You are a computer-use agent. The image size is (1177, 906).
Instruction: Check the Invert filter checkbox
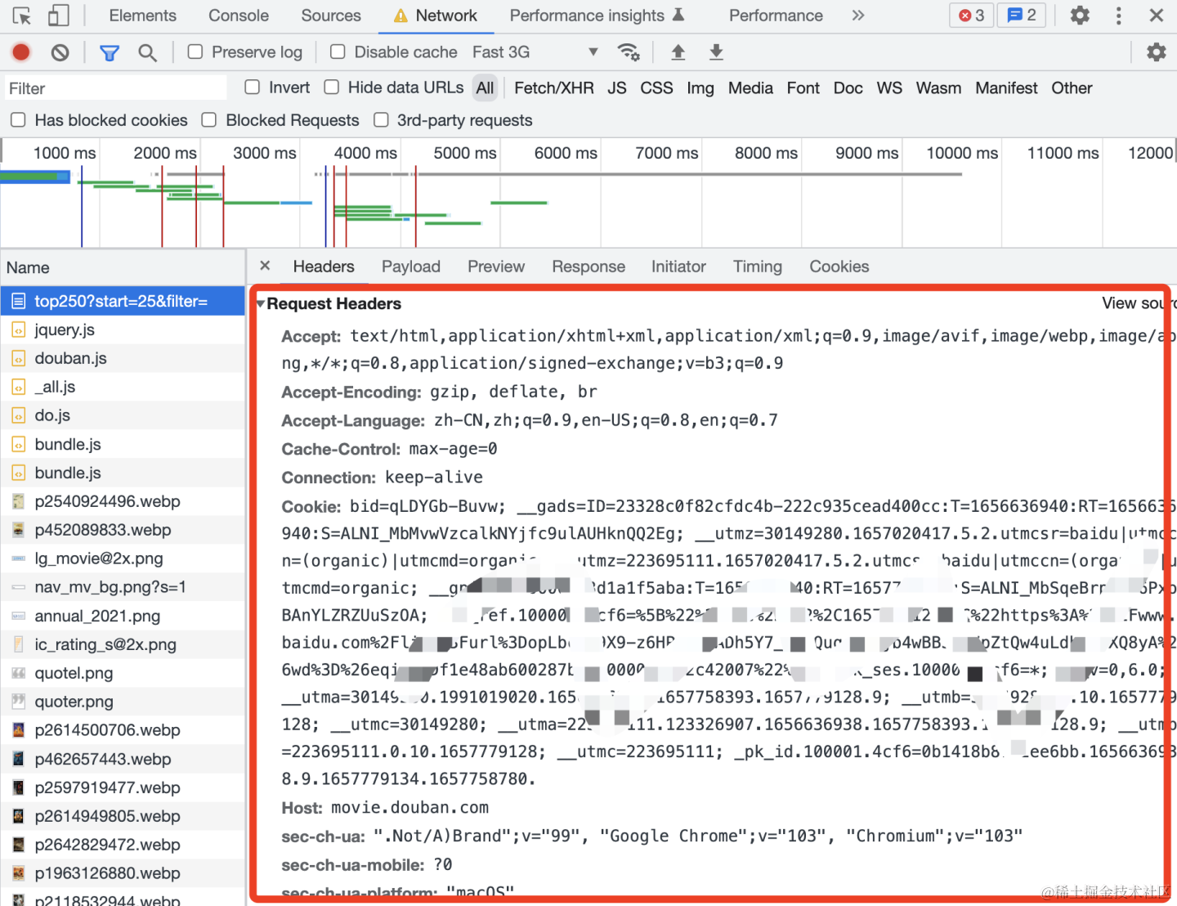[x=253, y=87]
